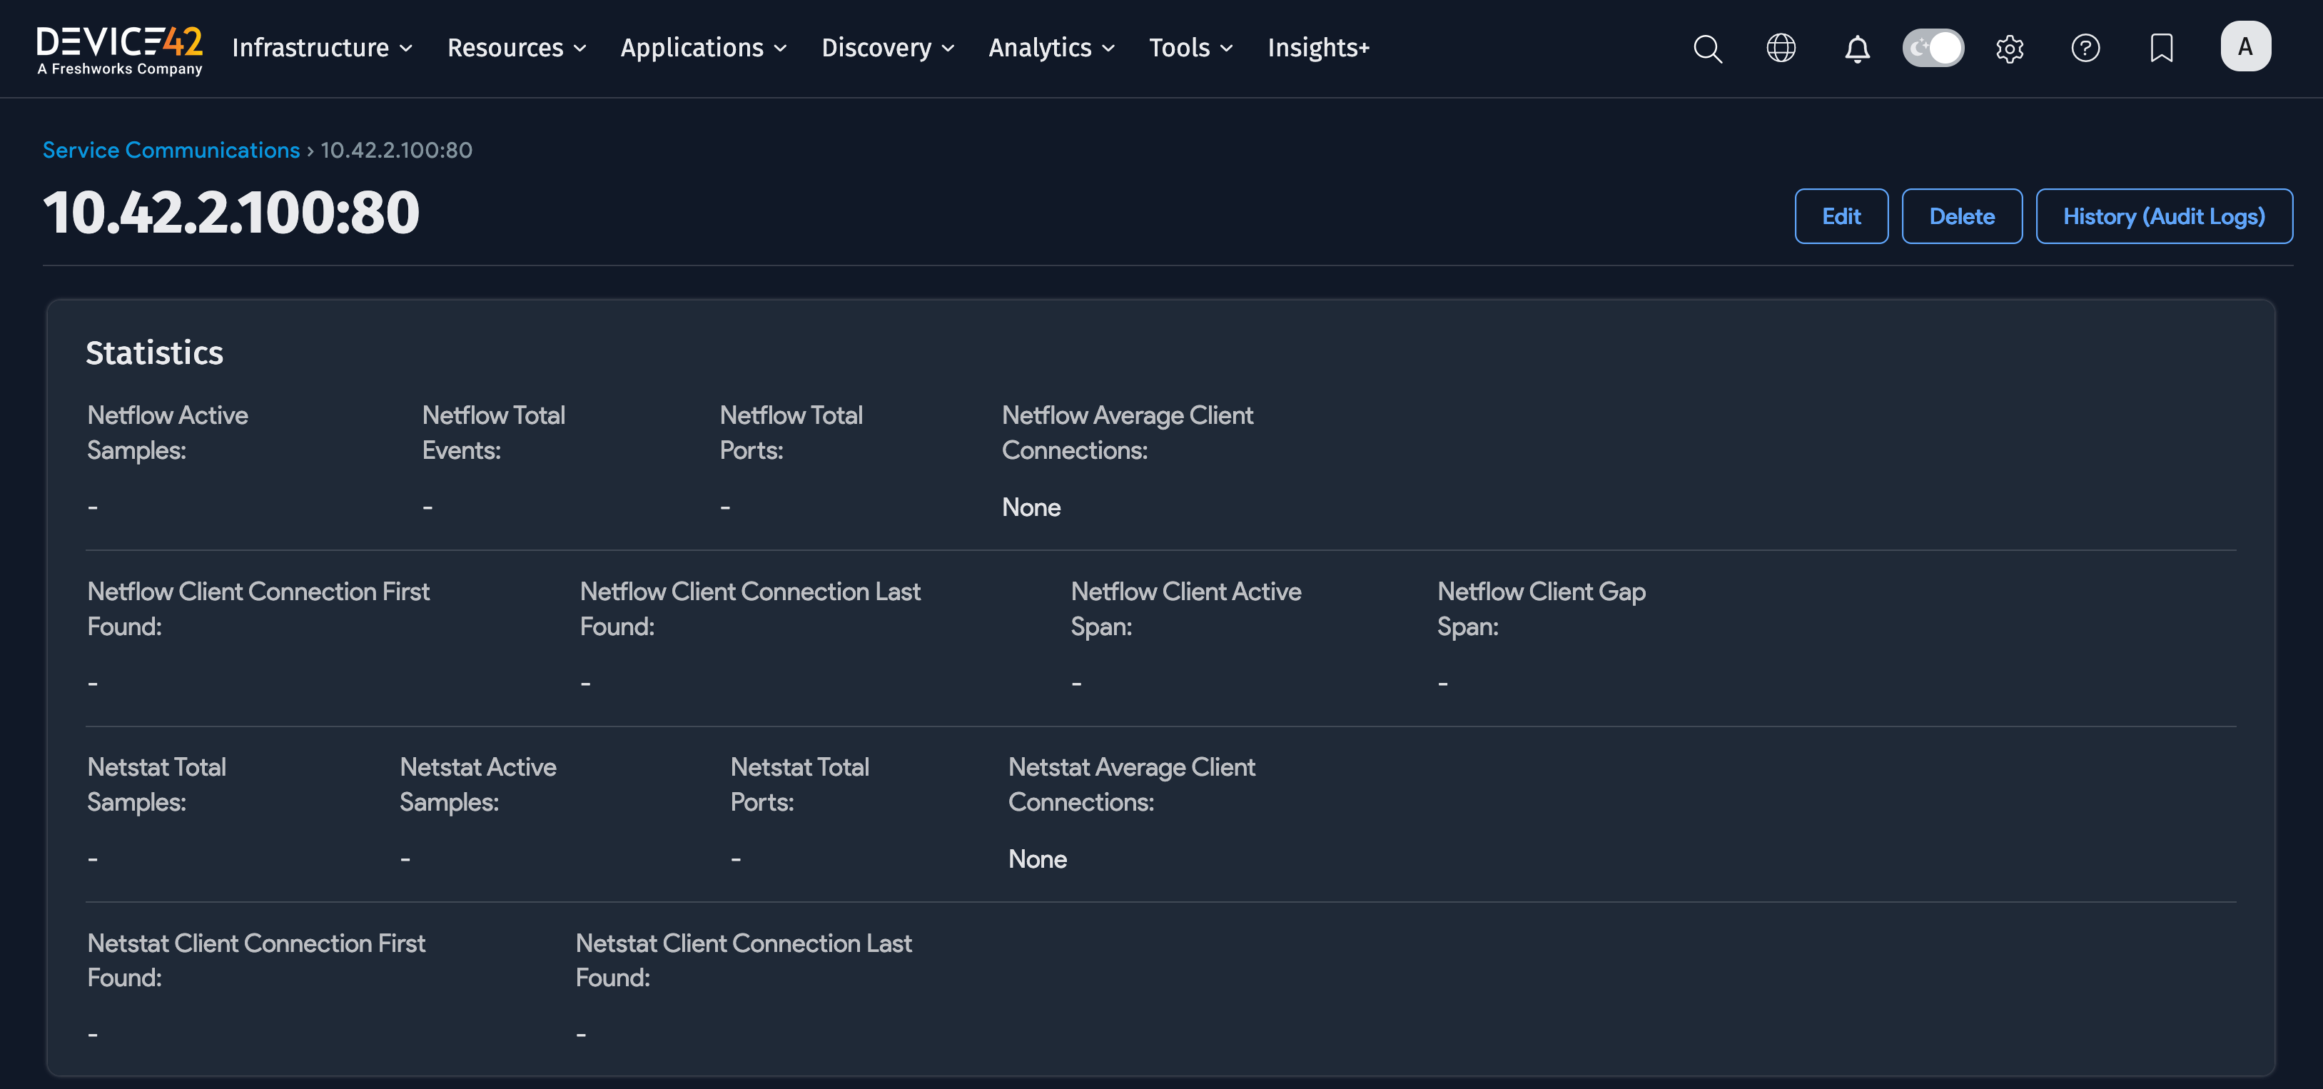
Task: Open History (Audit Logs)
Action: pos(2163,216)
